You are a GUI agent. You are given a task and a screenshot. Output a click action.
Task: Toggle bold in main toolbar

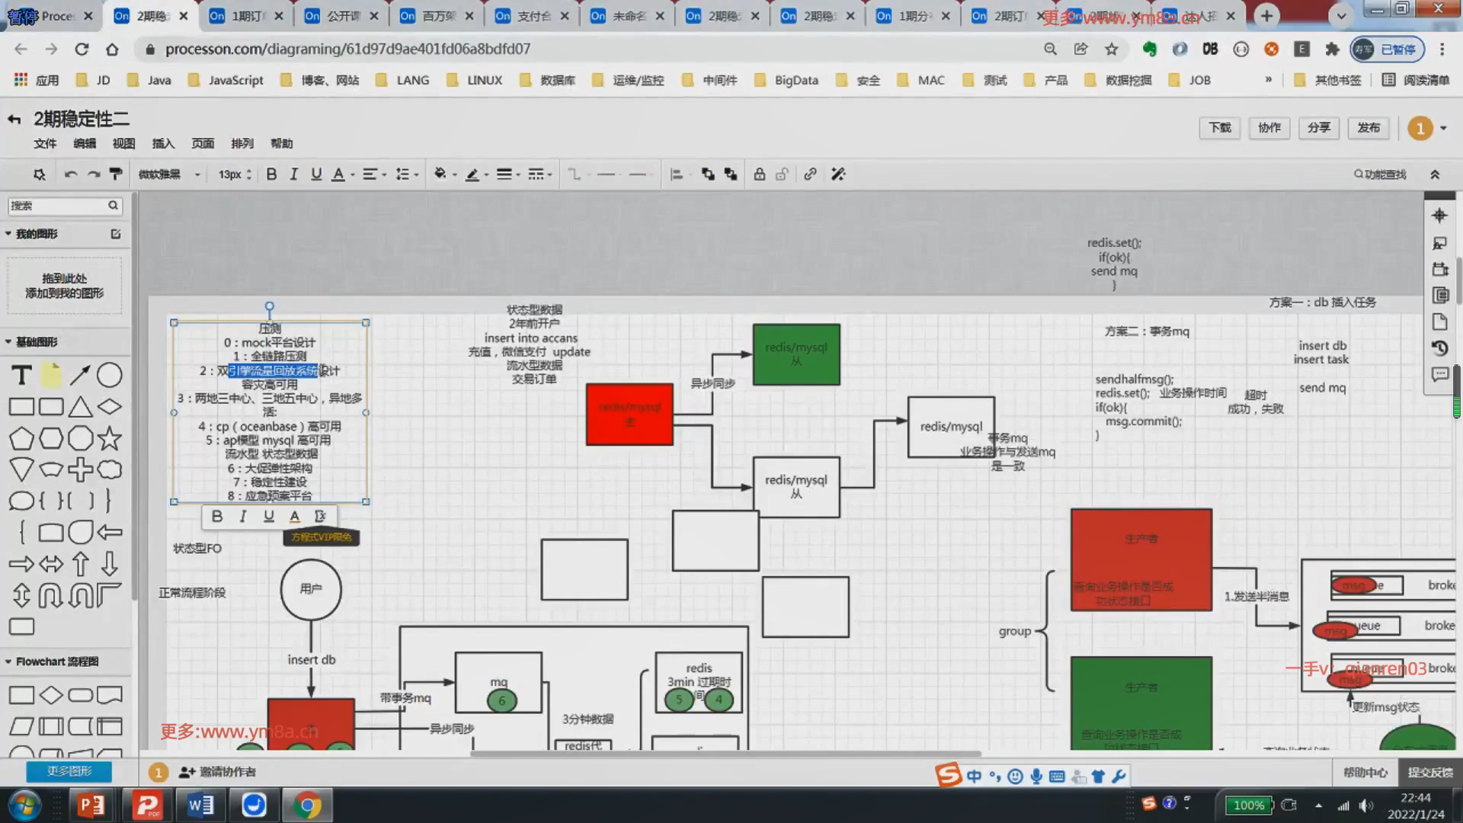click(271, 175)
